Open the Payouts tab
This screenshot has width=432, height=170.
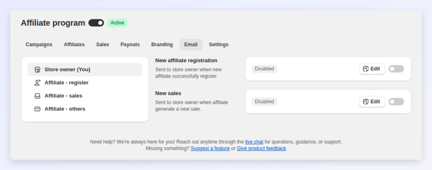click(x=130, y=44)
